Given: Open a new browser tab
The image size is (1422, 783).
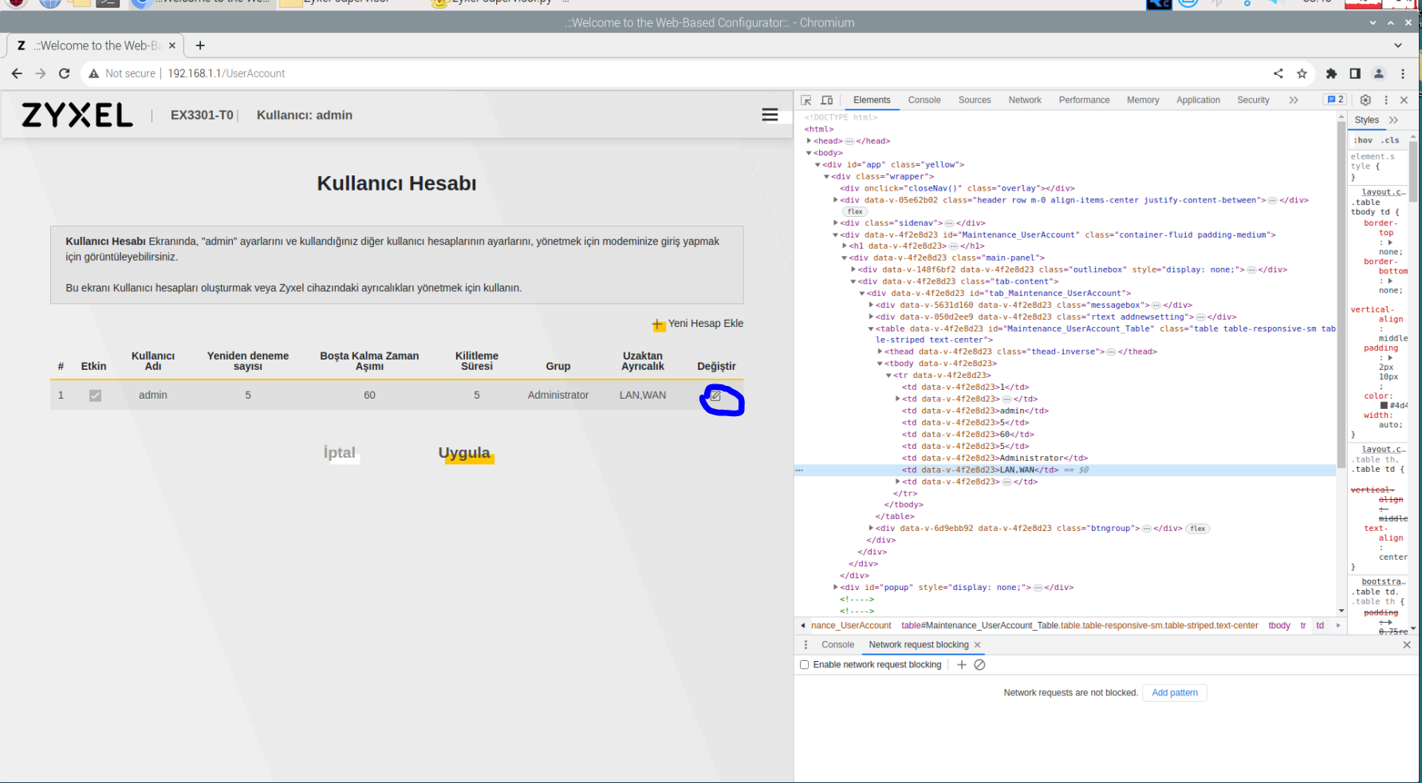Looking at the screenshot, I should [200, 45].
